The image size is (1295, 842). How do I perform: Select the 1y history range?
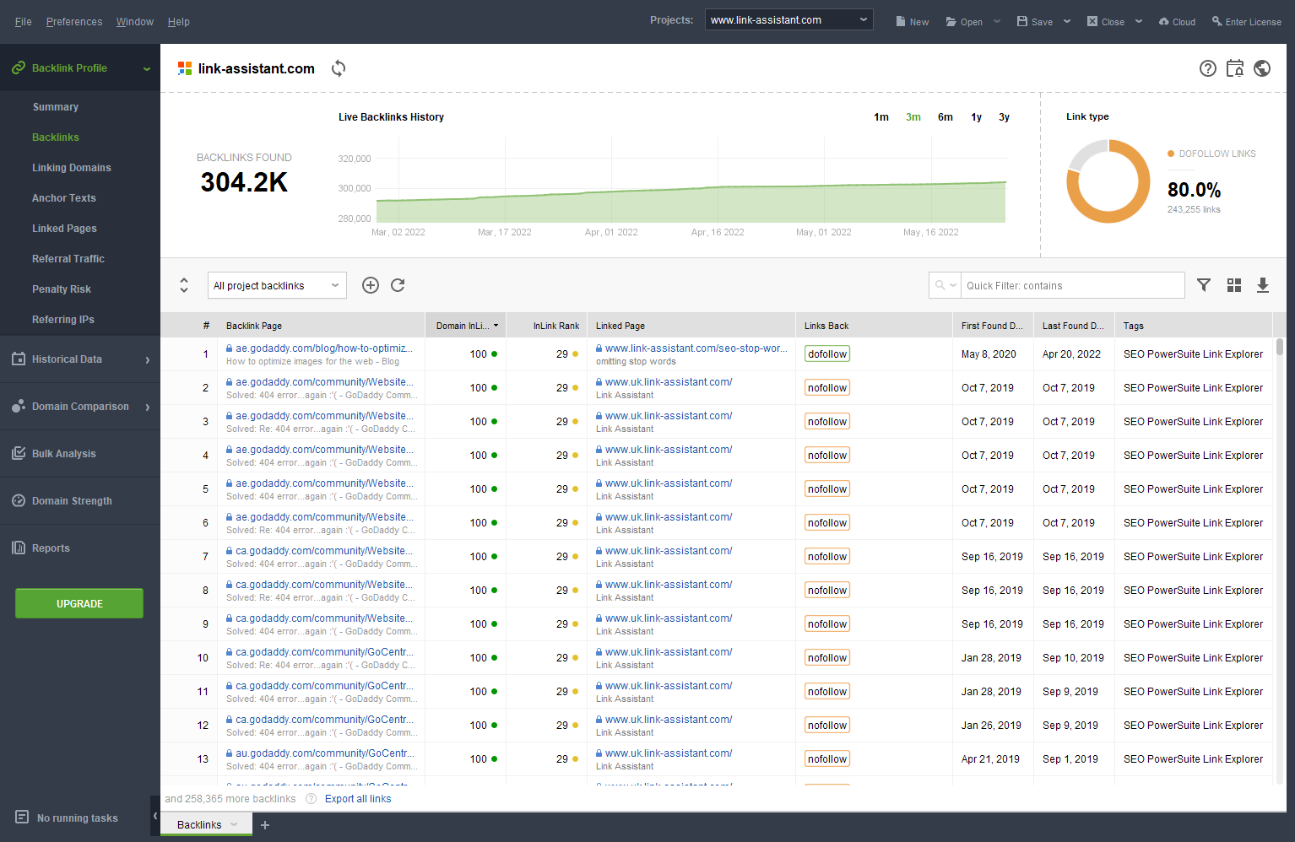(977, 117)
